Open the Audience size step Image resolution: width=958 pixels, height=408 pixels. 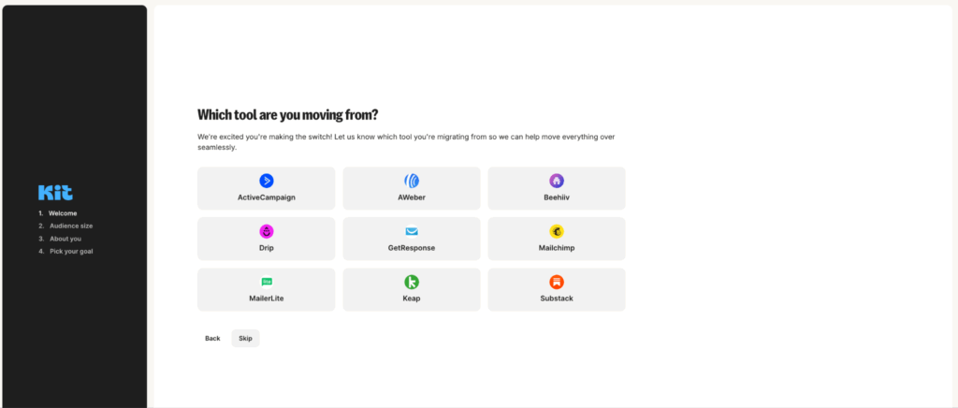tap(66, 226)
